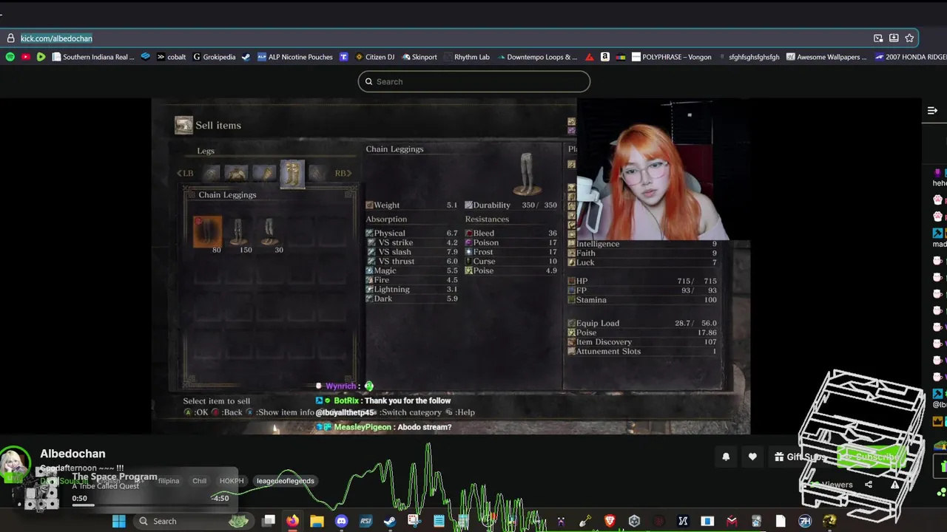Click the Chain Leggings preview image
The image size is (947, 532).
click(x=527, y=173)
